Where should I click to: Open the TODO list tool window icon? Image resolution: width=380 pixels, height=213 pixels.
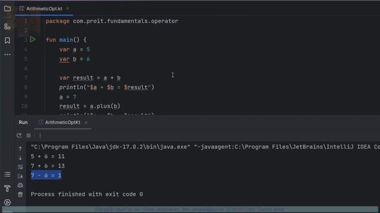pyautogui.click(x=7, y=175)
